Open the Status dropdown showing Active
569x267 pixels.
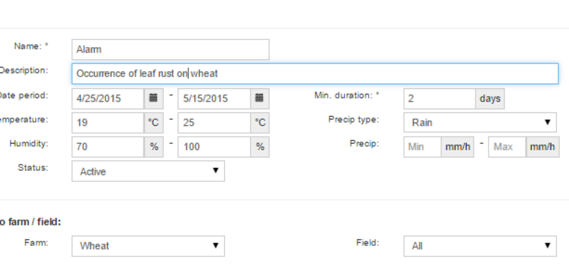(148, 172)
